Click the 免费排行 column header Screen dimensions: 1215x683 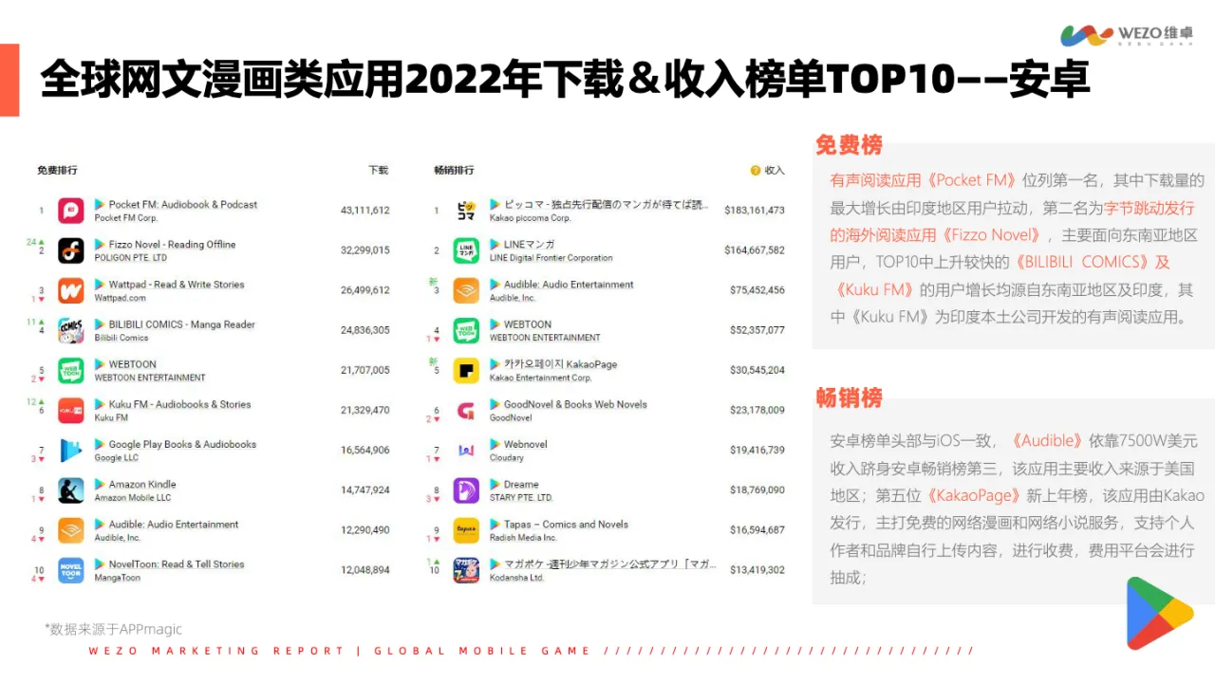pyautogui.click(x=57, y=171)
